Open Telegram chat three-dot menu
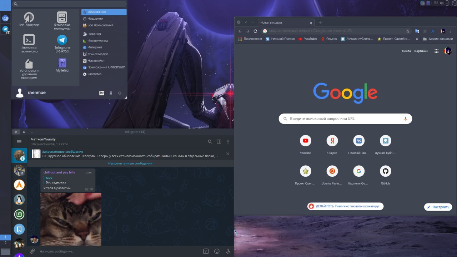 coord(228,142)
